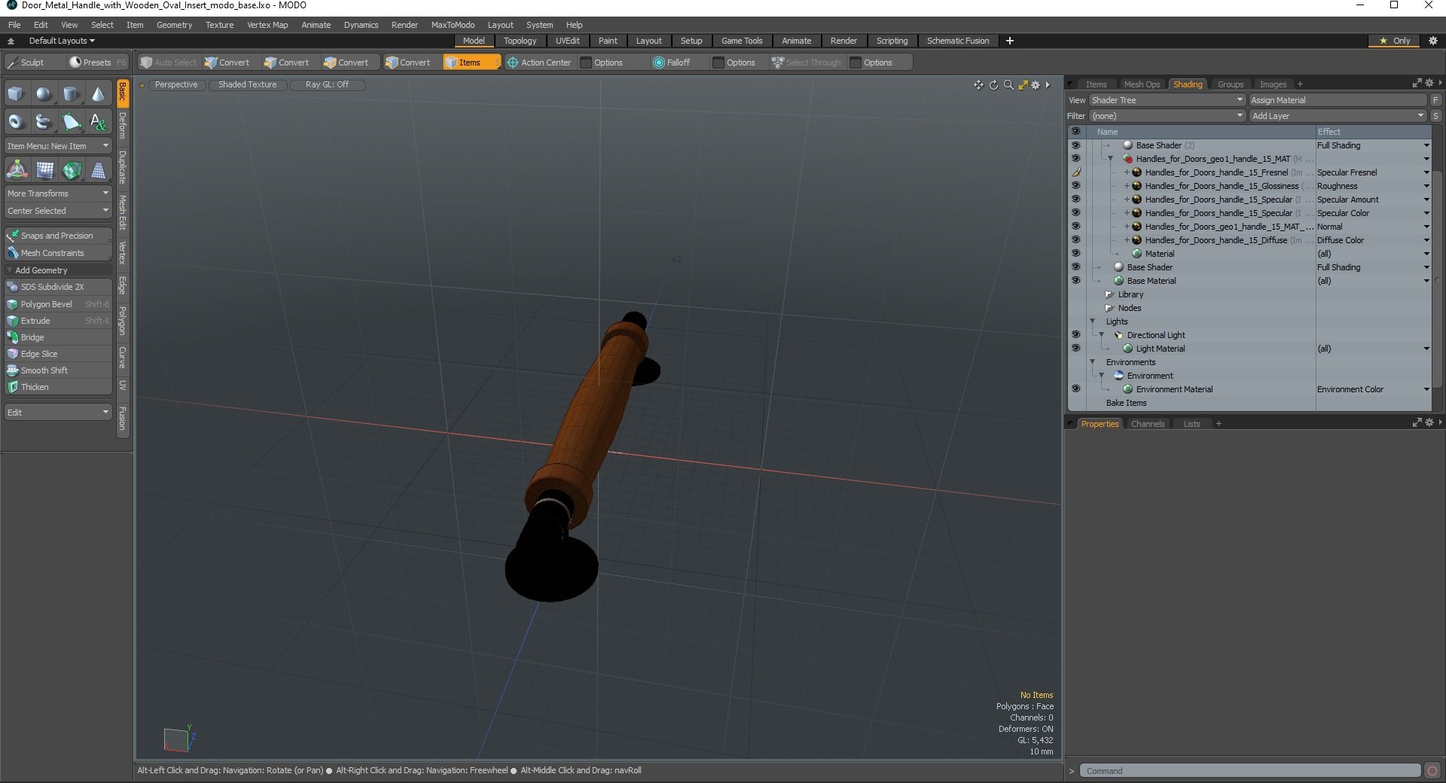Screen dimensions: 1446x783
Task: Open the Shader Tree view dropdown
Action: 1167,100
